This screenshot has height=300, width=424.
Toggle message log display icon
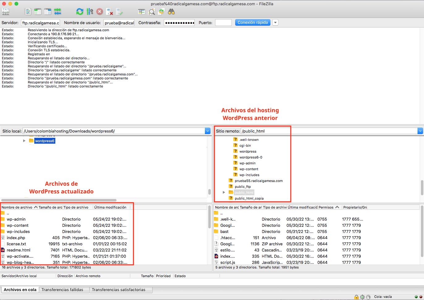click(28, 12)
